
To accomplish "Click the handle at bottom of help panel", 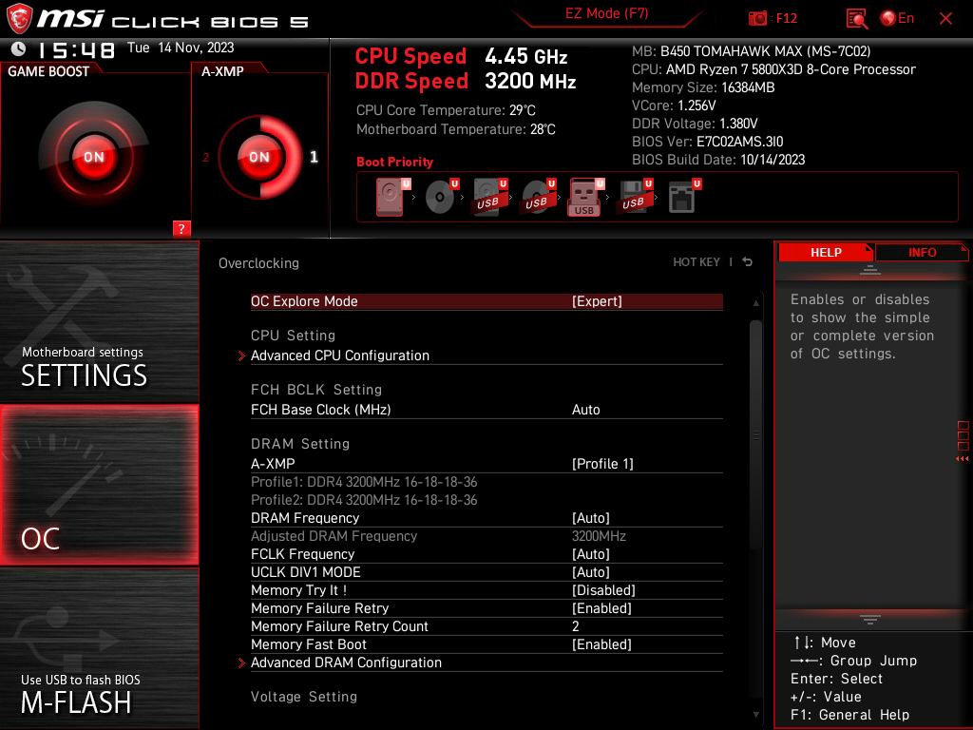I will [x=870, y=620].
